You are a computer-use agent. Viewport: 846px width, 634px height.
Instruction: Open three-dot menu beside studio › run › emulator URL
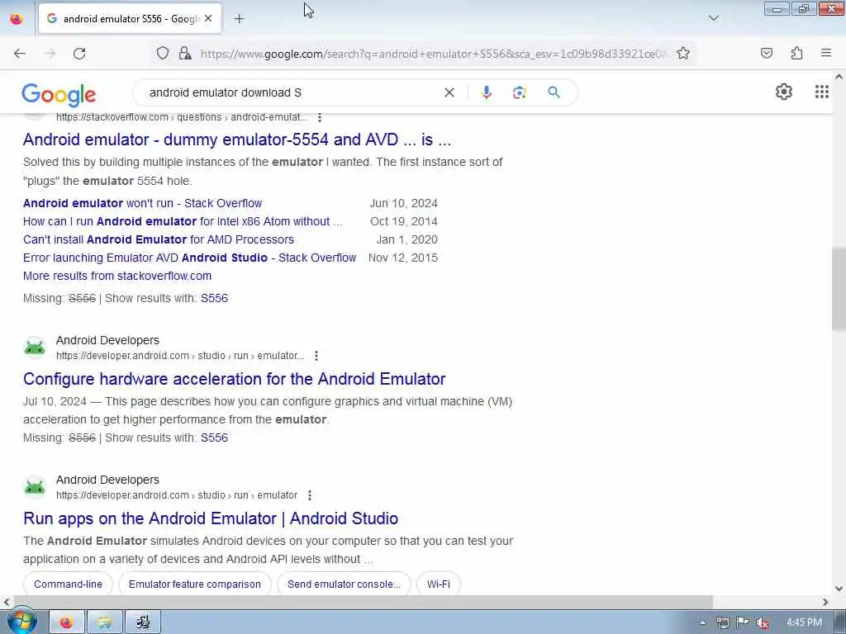tap(309, 495)
